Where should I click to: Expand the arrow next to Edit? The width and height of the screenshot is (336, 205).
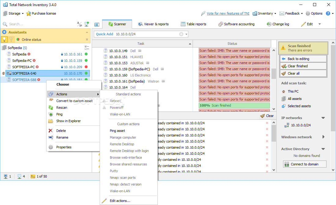tap(319, 24)
